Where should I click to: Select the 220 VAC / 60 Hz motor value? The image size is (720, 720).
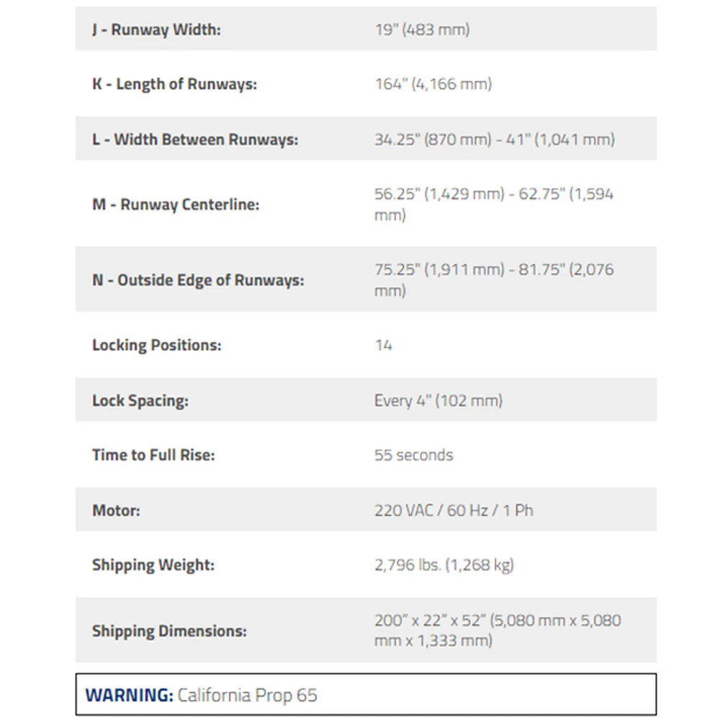454,510
